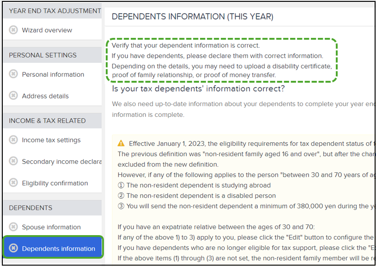This screenshot has height=267, width=376.
Task: Select the Dependents information menu item
Action: [x=53, y=247]
